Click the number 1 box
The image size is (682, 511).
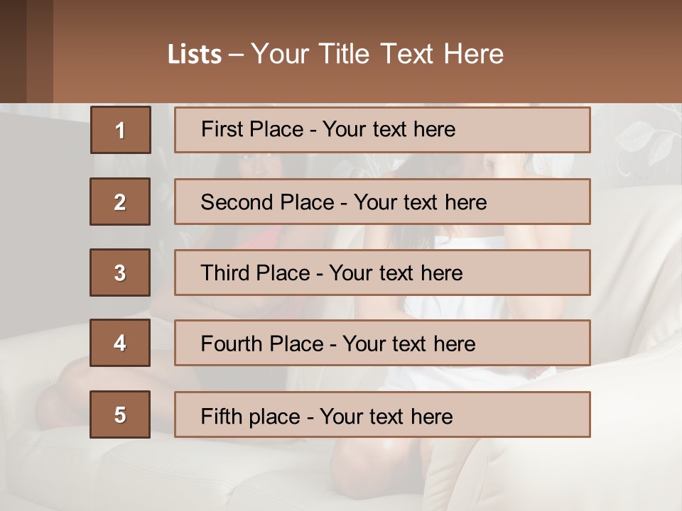[121, 130]
